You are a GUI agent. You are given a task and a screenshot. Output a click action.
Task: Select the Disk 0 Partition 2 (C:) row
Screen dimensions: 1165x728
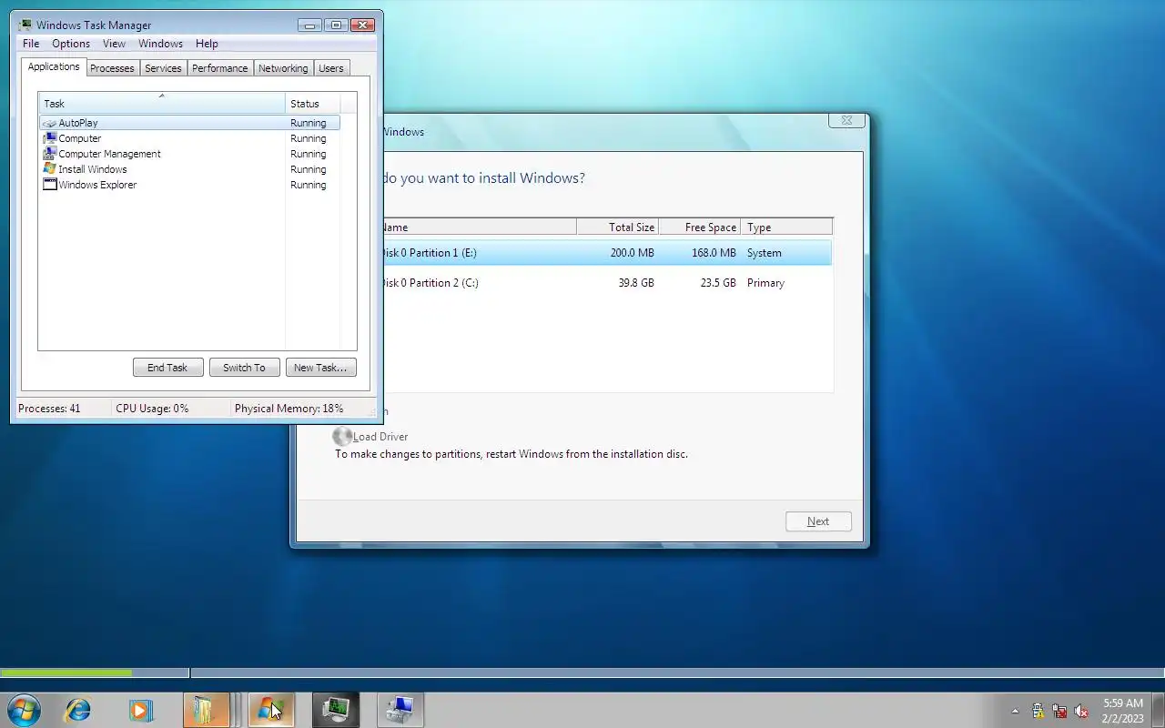click(607, 283)
